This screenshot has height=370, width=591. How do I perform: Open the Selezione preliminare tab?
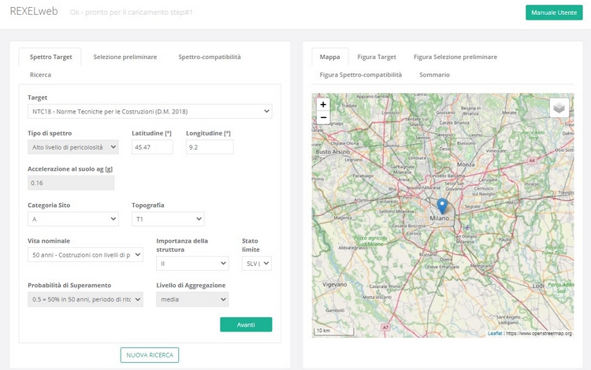click(x=125, y=57)
